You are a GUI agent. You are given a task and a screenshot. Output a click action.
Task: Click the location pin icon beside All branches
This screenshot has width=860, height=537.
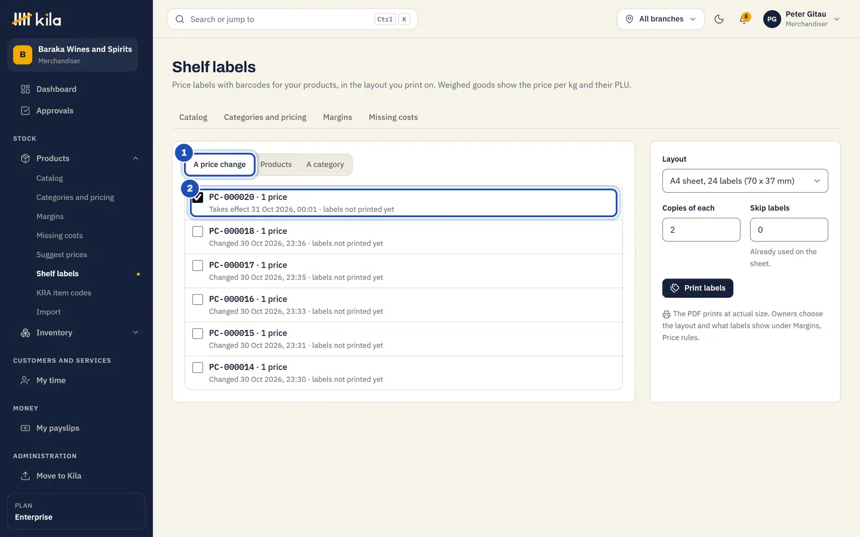629,19
